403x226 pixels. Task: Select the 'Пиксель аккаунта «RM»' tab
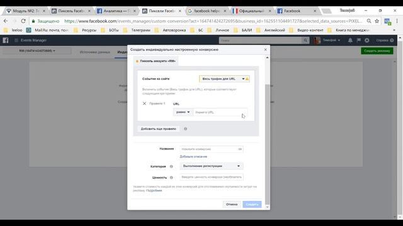point(156,61)
